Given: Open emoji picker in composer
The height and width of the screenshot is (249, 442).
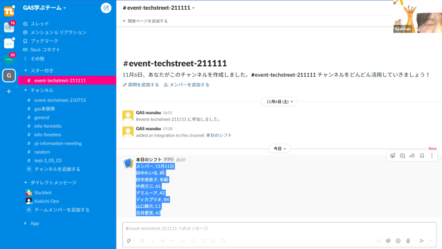Looking at the screenshot, I should 398,241.
